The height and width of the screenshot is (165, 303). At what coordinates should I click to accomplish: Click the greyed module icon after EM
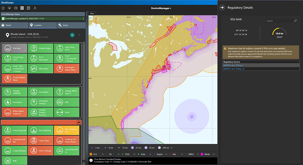tap(28, 8)
